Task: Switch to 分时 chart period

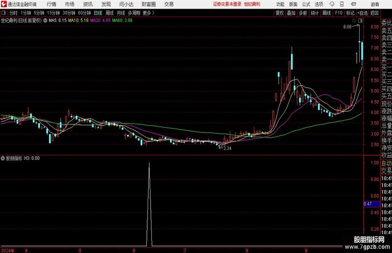Action: [13, 13]
